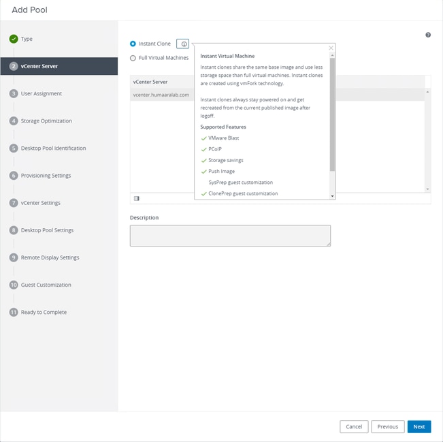
Task: Click the table scrollbar down arrow
Action: (x=427, y=189)
